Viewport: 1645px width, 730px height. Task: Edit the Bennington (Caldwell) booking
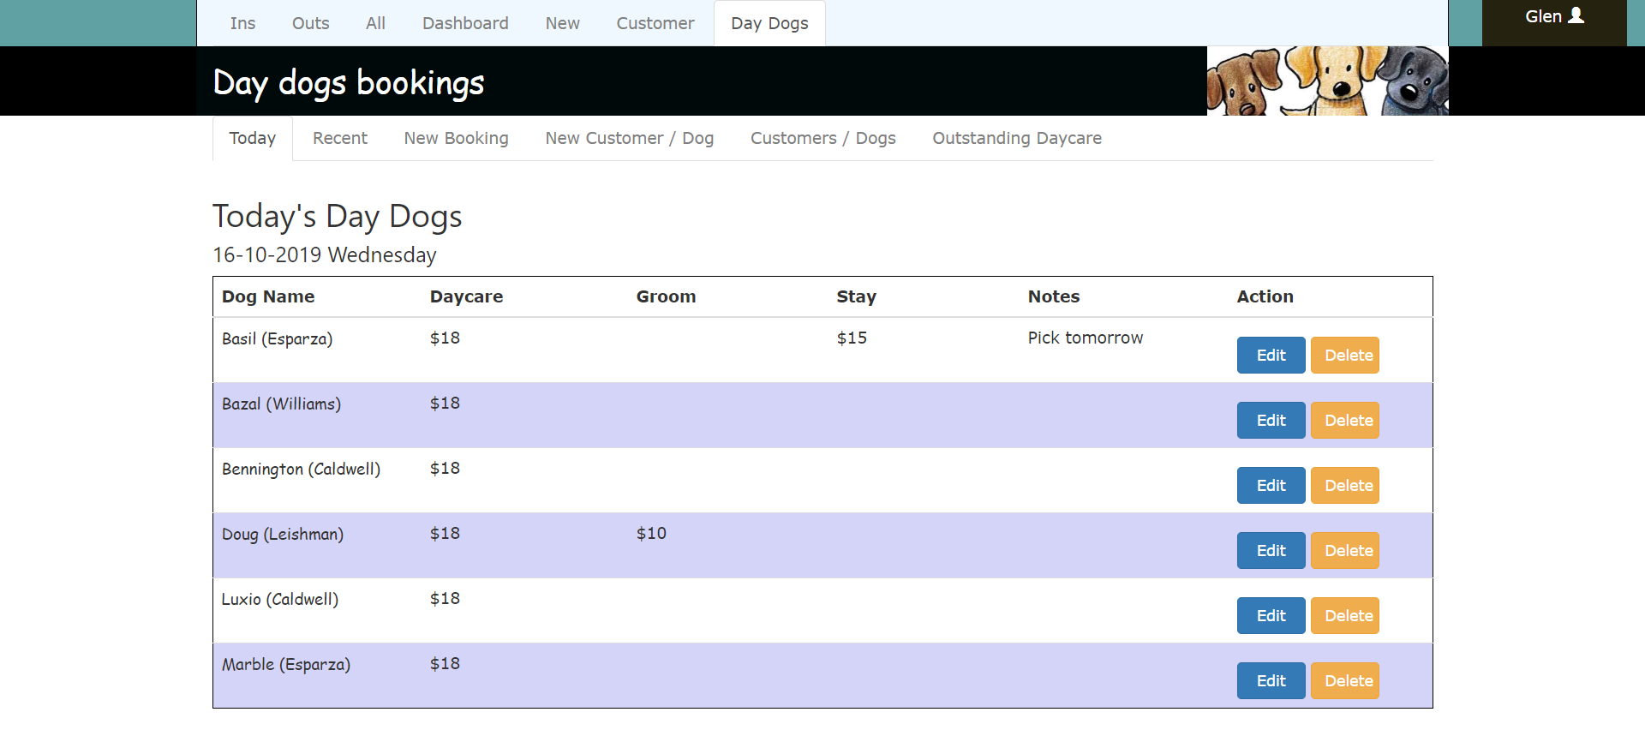pyautogui.click(x=1271, y=486)
